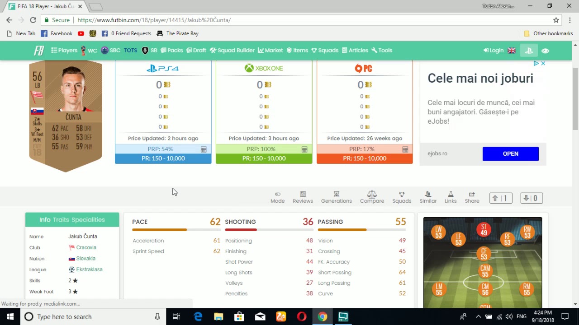Open the WC menu item

89,51
